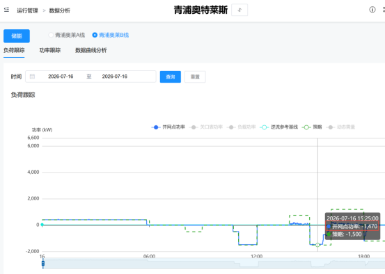Click the 06:00 axis label
385x274 pixels.
pos(149,256)
